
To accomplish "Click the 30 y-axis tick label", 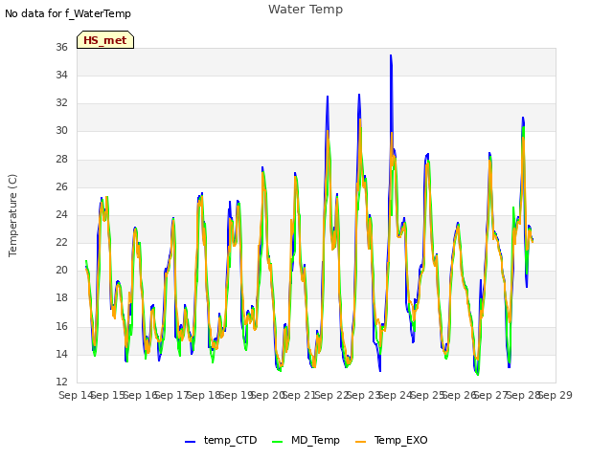I will (61, 131).
